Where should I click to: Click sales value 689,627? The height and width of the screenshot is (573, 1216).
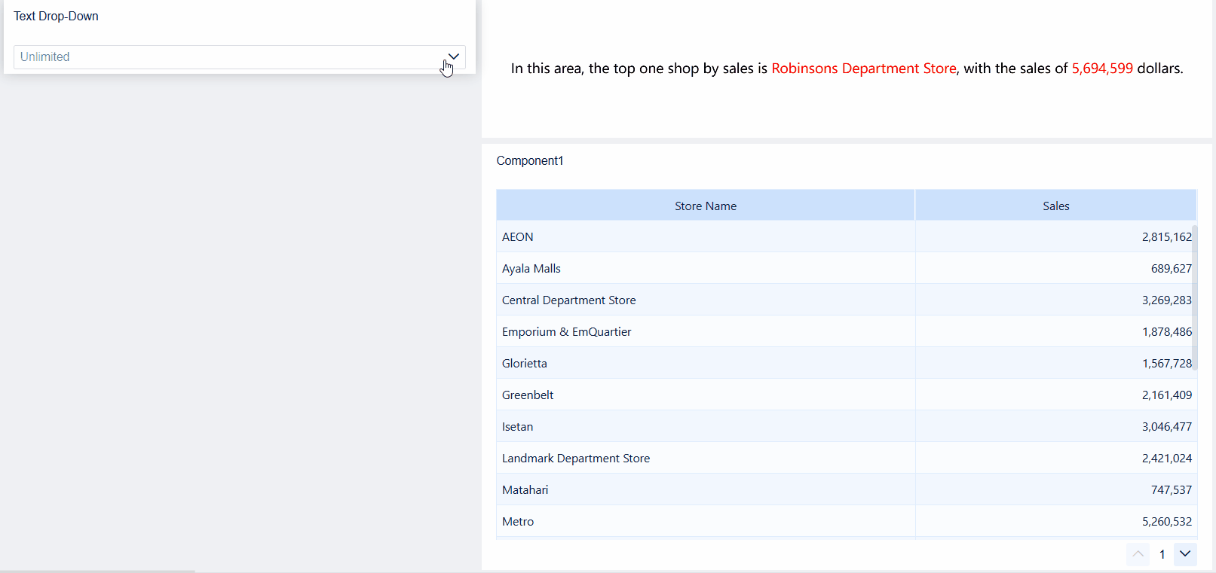(1172, 269)
